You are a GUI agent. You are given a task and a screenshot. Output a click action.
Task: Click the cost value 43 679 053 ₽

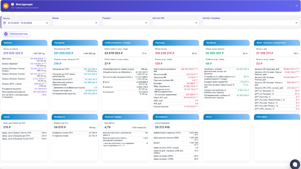[113, 53]
